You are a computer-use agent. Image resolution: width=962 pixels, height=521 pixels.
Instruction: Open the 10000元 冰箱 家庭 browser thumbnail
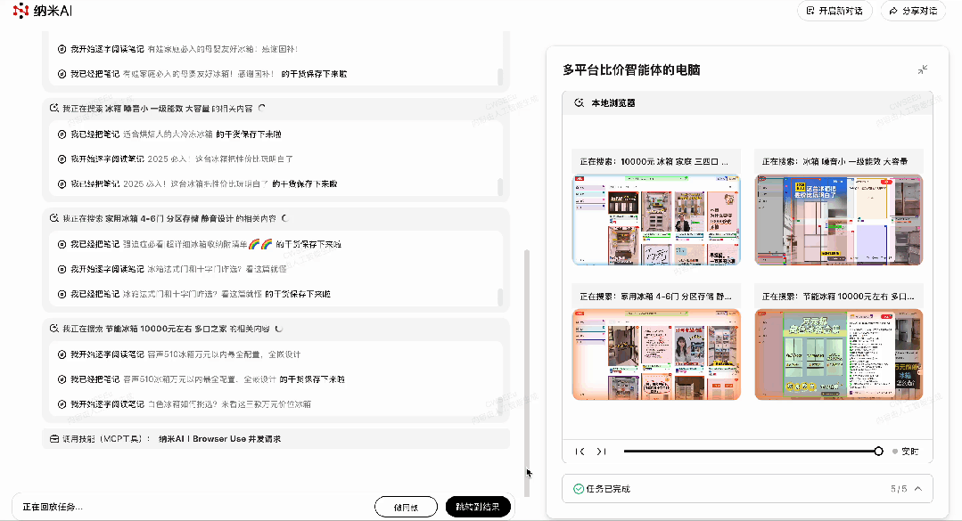(x=655, y=220)
